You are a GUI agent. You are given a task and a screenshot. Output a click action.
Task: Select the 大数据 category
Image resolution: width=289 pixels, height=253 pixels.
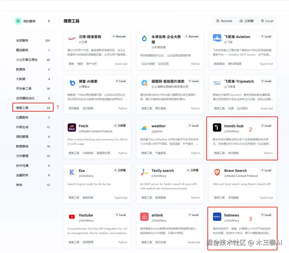tap(33, 79)
